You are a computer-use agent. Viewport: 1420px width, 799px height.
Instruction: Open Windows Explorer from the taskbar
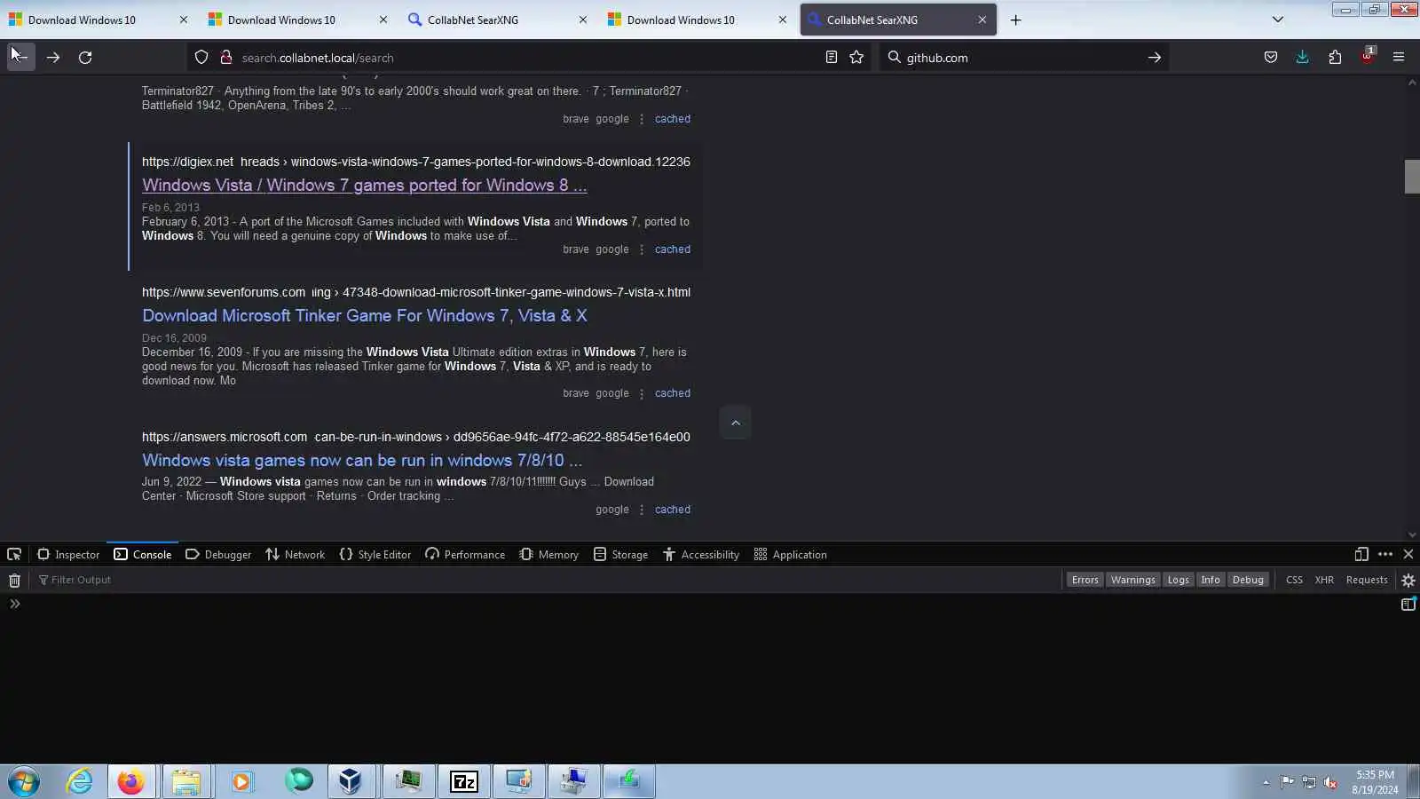coord(186,782)
